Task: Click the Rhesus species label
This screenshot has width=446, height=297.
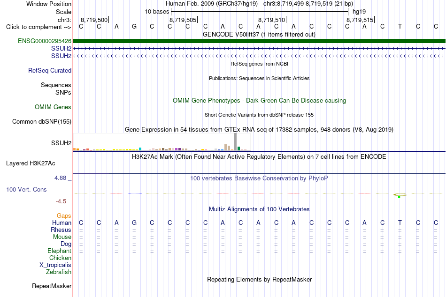Action: pyautogui.click(x=61, y=230)
